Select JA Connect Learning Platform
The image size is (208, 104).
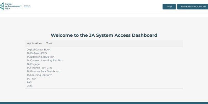(45, 60)
